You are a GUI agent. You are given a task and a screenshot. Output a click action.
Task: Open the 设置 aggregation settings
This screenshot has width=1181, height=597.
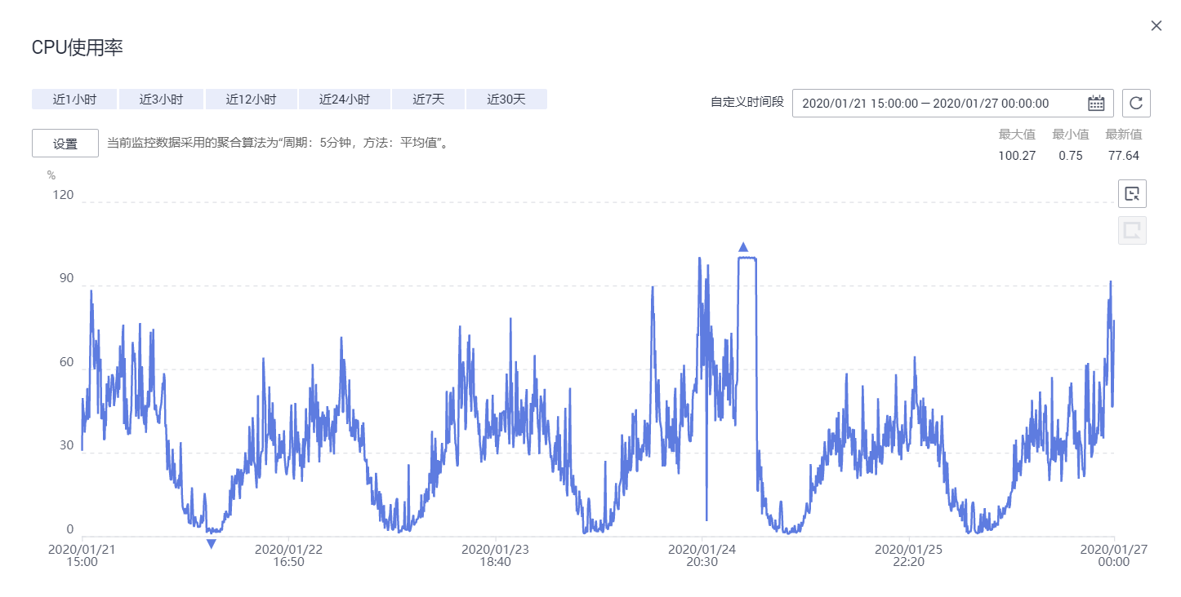coord(65,144)
